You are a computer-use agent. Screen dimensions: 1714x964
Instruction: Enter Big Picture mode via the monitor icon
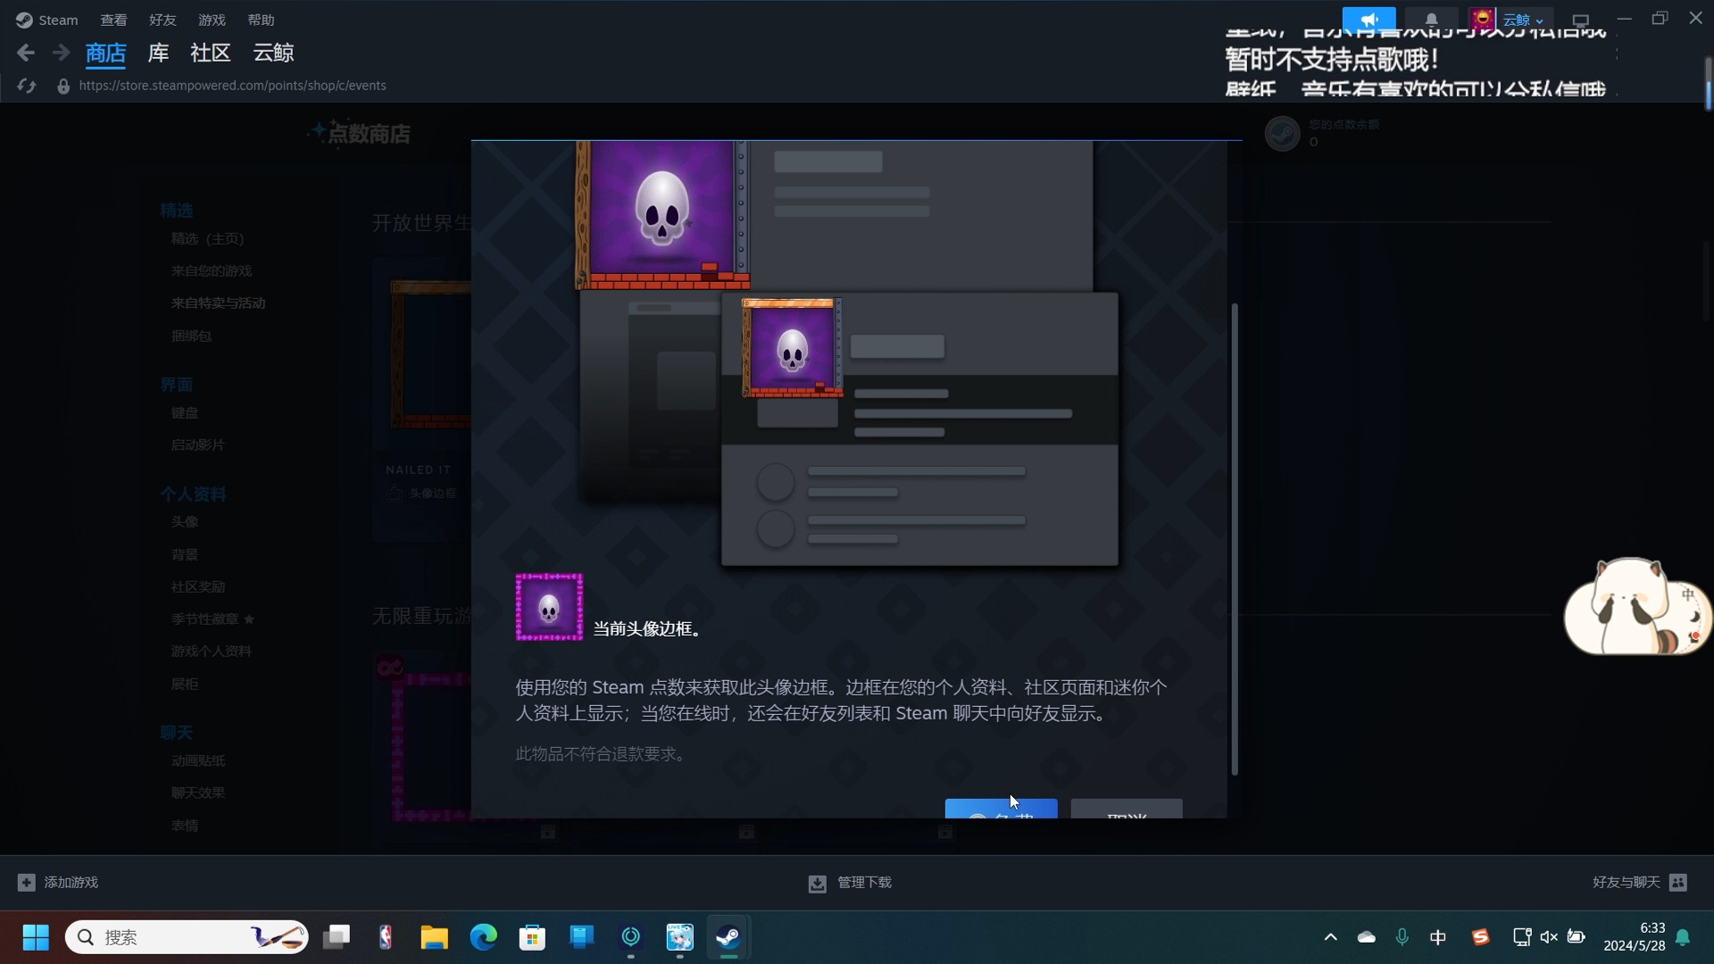click(1581, 19)
